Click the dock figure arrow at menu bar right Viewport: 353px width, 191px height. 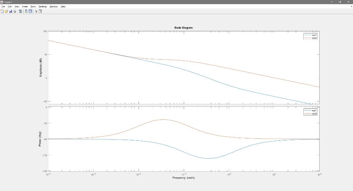point(351,7)
